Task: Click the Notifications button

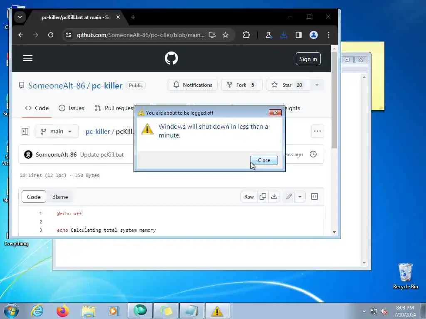Action: click(193, 85)
